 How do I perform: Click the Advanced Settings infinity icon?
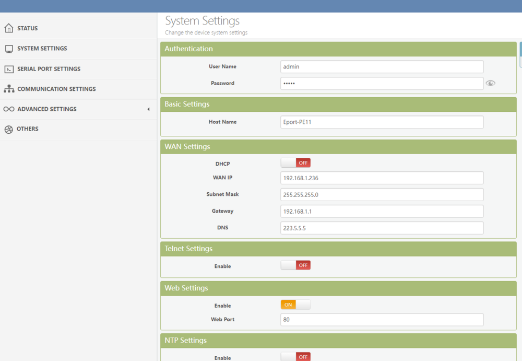click(x=8, y=109)
